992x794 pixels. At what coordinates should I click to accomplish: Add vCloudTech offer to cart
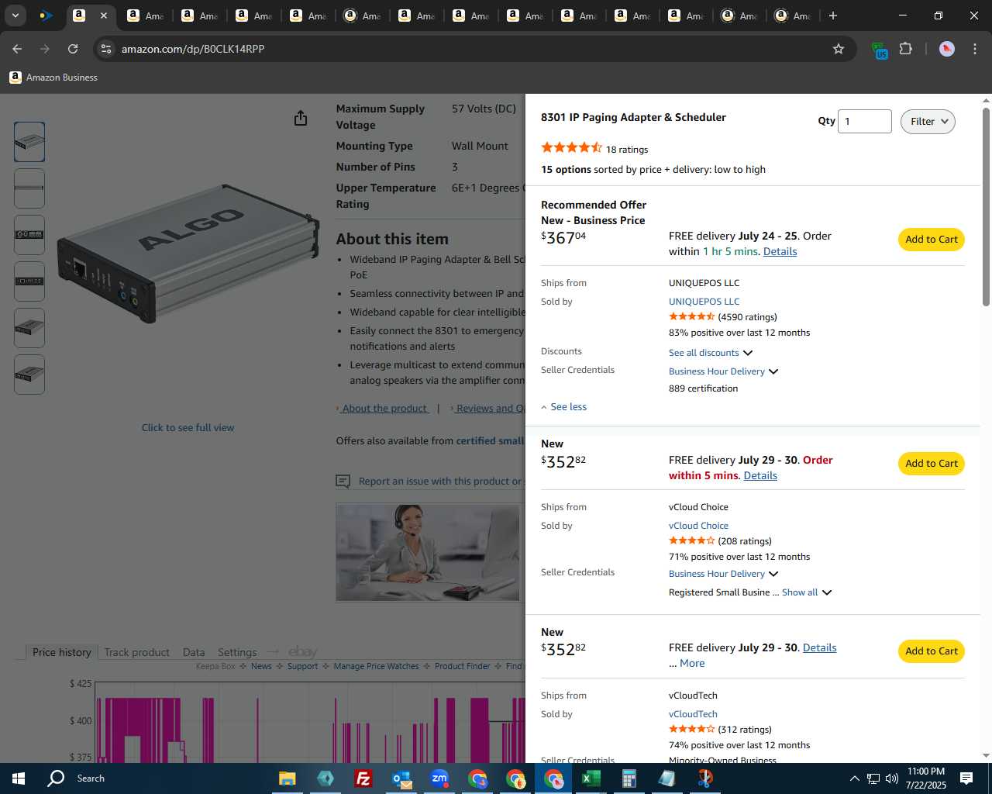(932, 651)
